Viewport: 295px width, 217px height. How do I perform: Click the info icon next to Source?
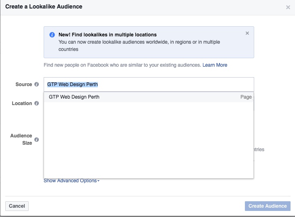pyautogui.click(x=36, y=84)
